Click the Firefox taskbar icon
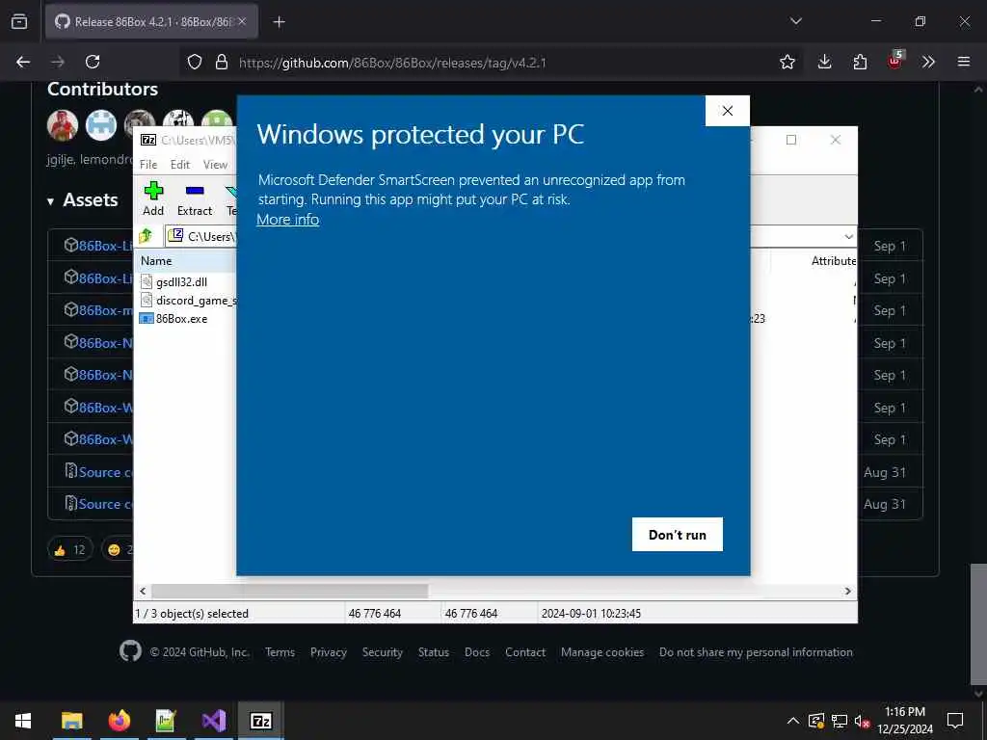 pos(119,721)
